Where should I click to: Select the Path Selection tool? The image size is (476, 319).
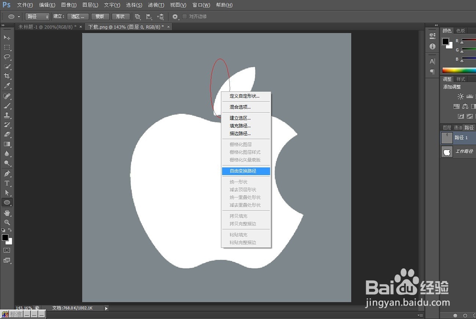[7, 193]
